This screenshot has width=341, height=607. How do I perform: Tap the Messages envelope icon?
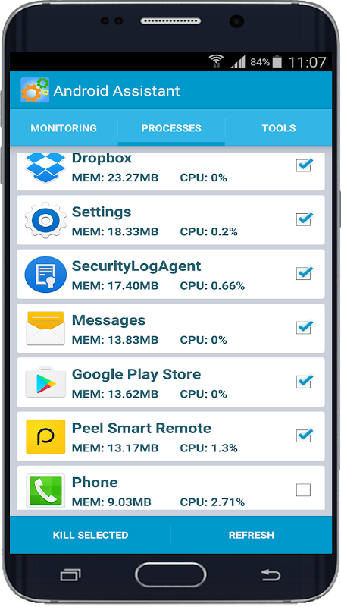pyautogui.click(x=45, y=328)
